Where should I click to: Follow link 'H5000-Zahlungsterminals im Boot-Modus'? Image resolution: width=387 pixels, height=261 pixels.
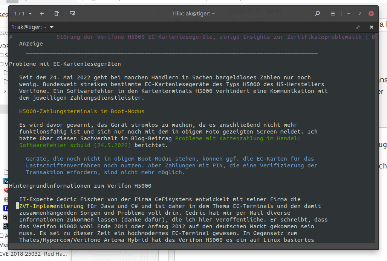[x=82, y=111]
